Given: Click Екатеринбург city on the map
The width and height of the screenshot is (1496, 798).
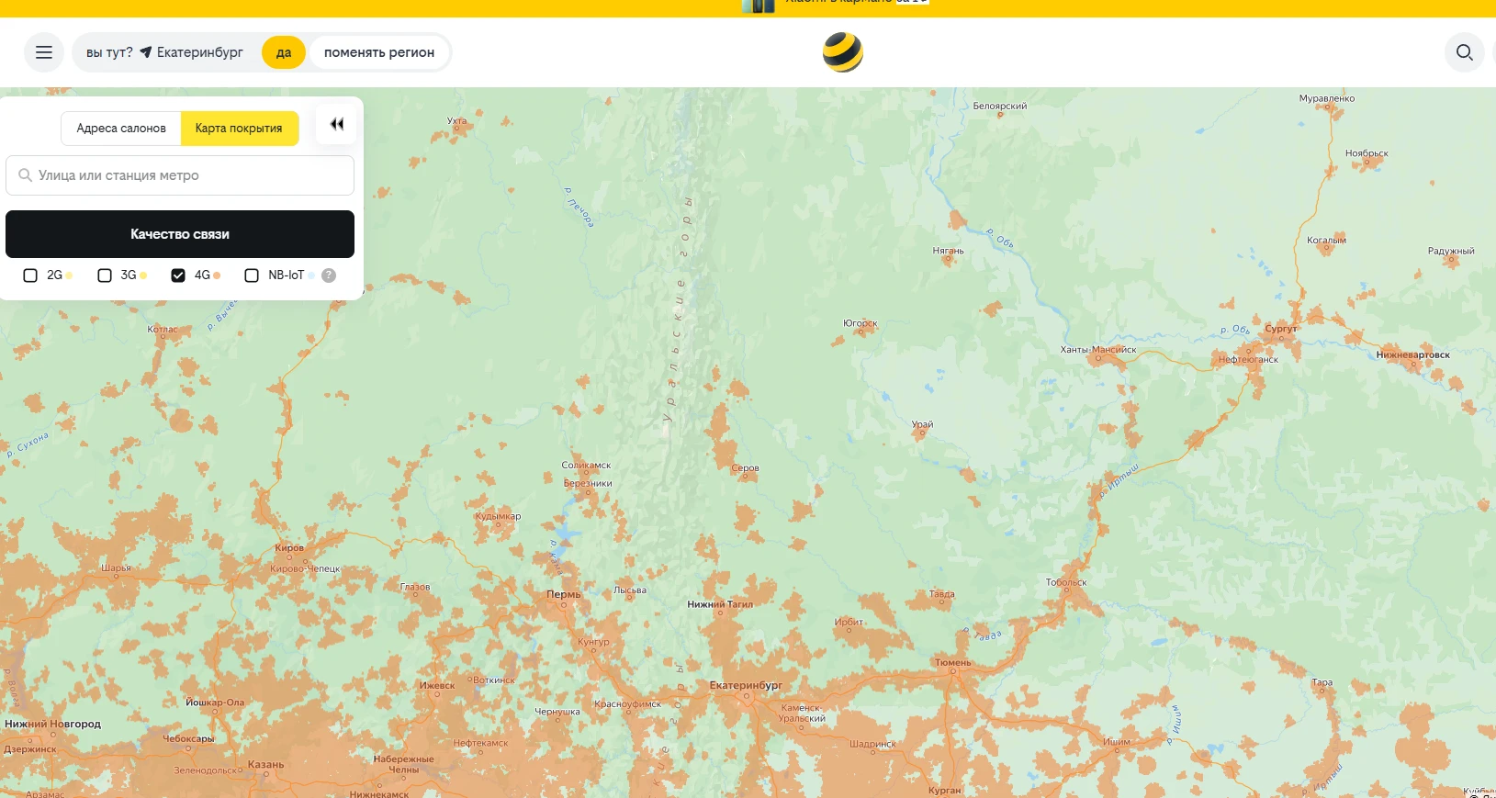Looking at the screenshot, I should [x=746, y=687].
